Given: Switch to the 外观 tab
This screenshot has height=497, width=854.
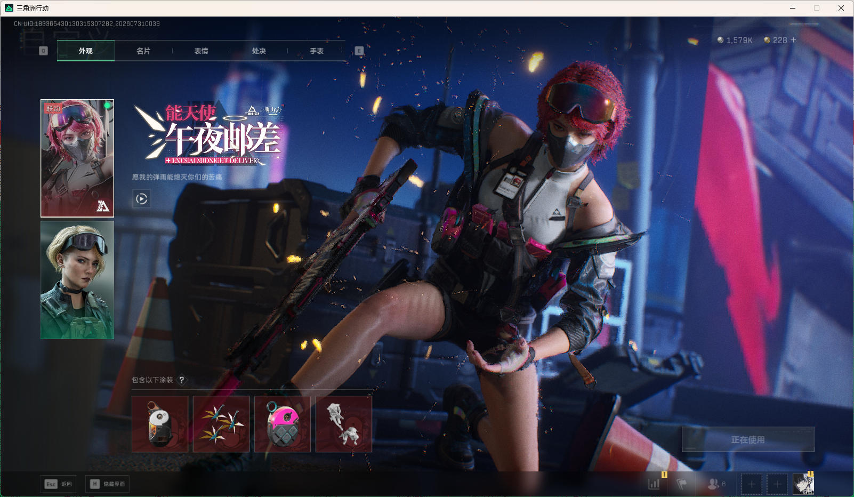Looking at the screenshot, I should (86, 51).
